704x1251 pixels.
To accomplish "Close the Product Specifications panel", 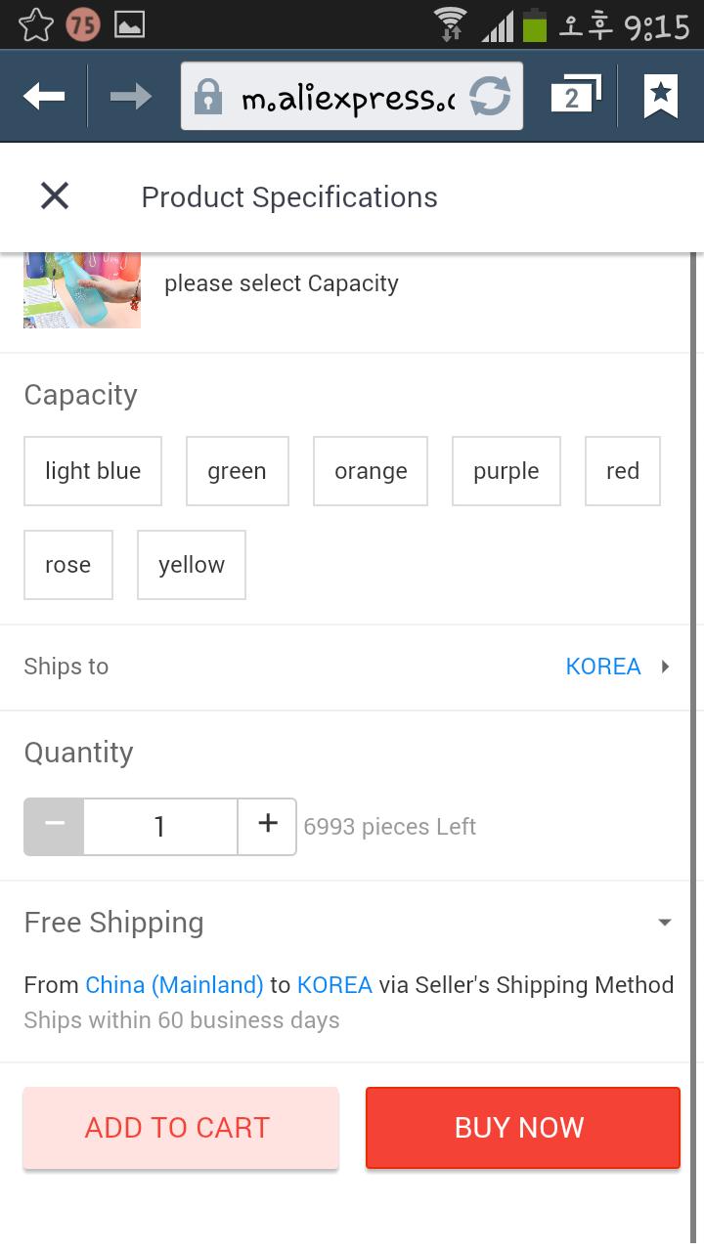I will pos(55,196).
